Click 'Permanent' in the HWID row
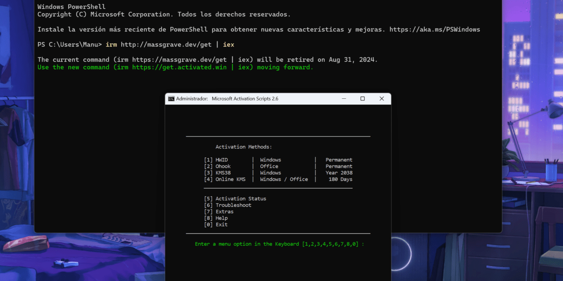Screen dimensions: 563x281 point(339,160)
